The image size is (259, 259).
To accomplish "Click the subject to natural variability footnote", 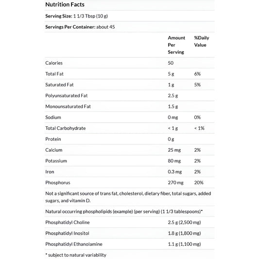I will click(76, 255).
